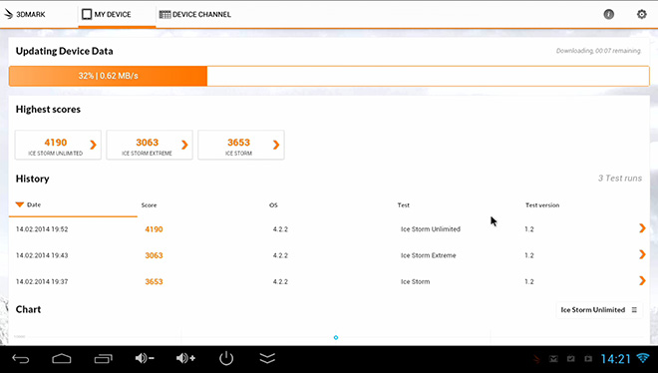Screen dimensions: 658x373
Task: Select the 14.02.2014 19:37 history row
Action: click(329, 281)
